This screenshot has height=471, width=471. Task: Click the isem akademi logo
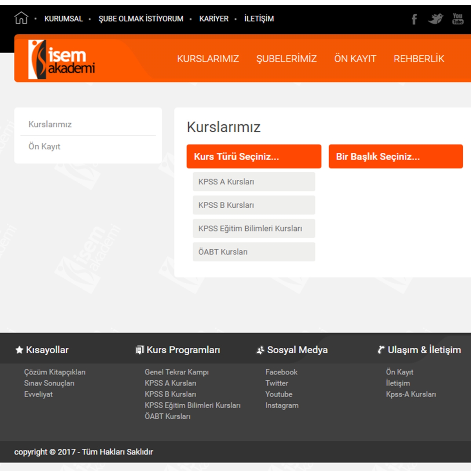(x=62, y=59)
